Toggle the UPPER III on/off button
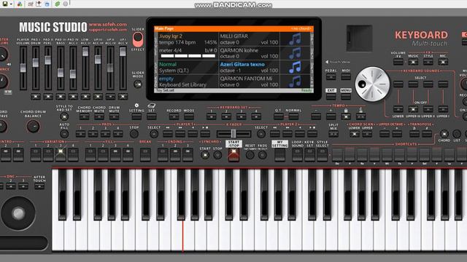 tap(413, 109)
